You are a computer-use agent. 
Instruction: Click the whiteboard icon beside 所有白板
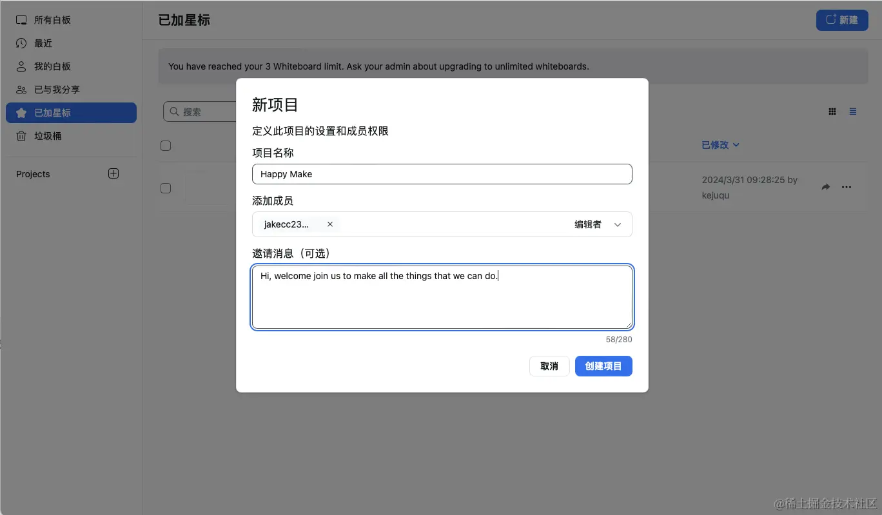21,20
